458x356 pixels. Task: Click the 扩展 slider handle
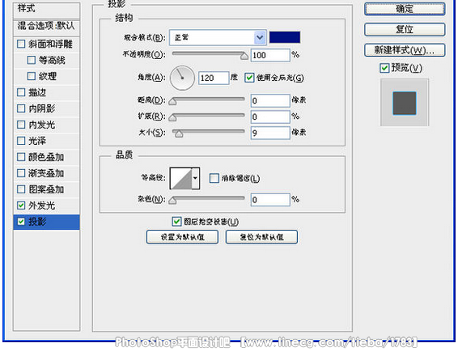[x=172, y=117]
